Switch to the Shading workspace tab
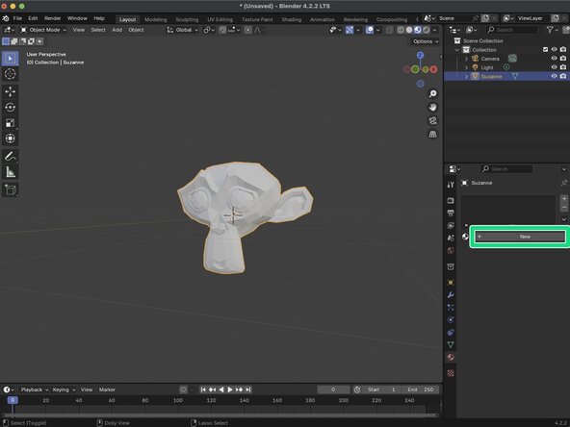The image size is (570, 427). (x=292, y=19)
